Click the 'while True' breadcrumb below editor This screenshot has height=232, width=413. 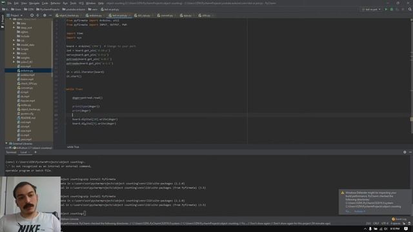(x=73, y=147)
